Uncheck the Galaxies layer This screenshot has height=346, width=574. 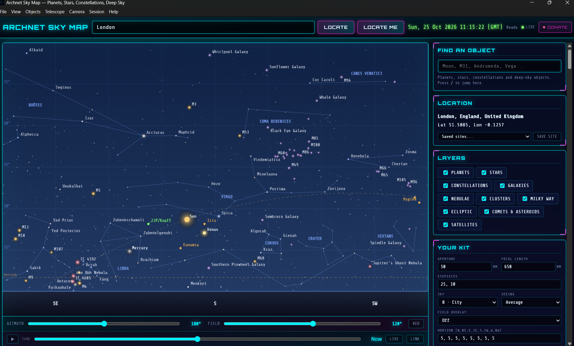point(502,186)
